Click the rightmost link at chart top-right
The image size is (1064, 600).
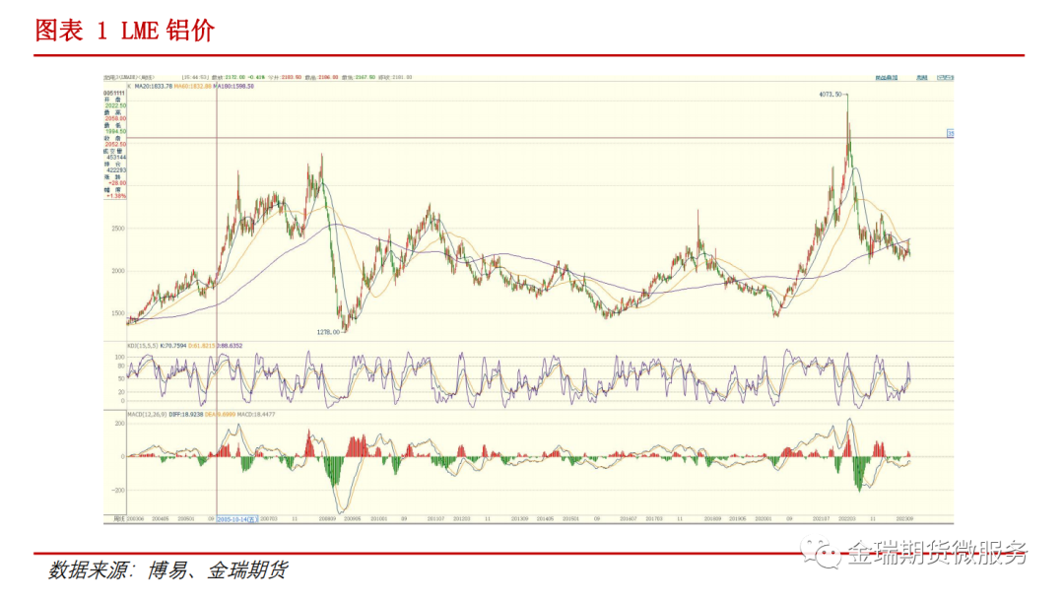click(x=945, y=77)
